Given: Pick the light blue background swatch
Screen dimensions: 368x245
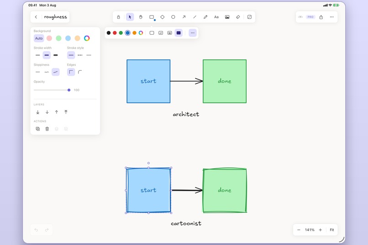Looking at the screenshot, I should (68, 38).
